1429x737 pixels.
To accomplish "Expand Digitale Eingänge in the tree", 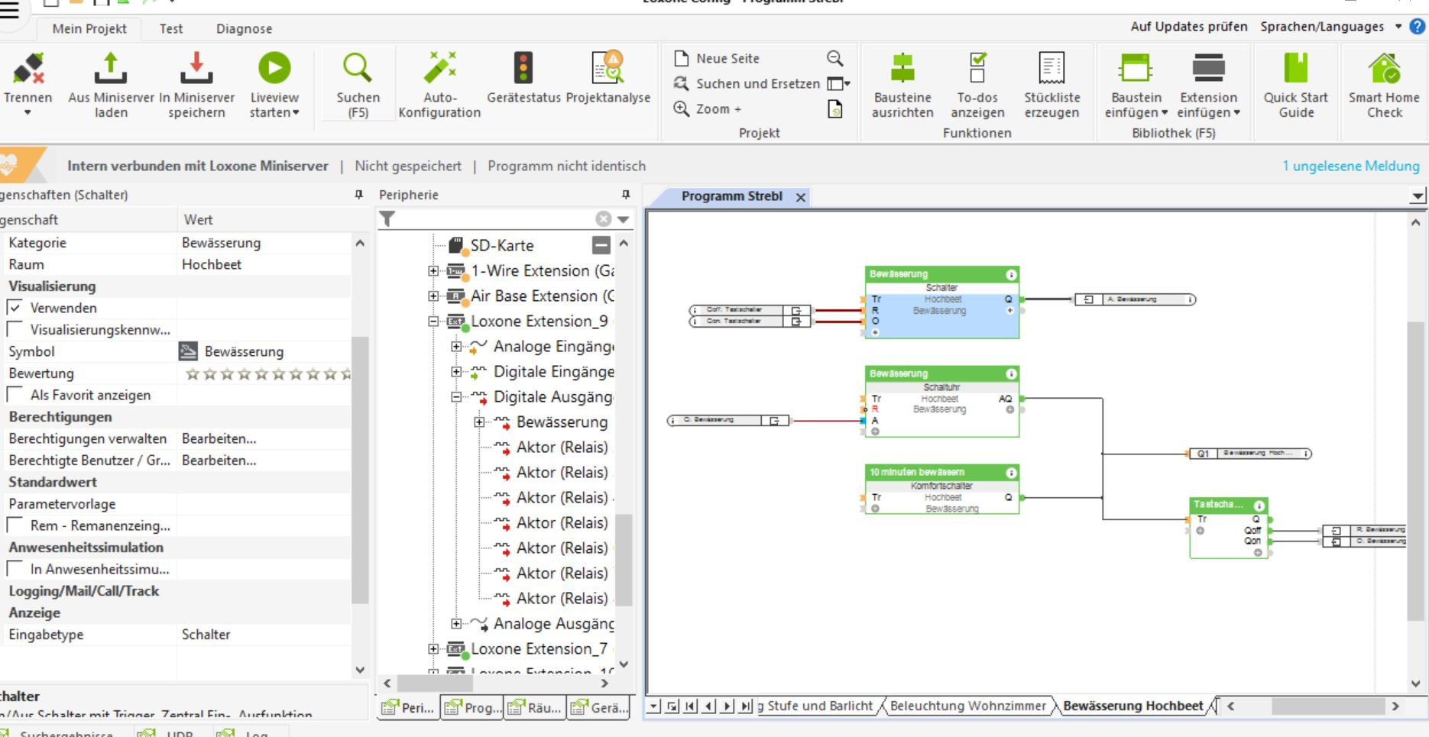I will tap(456, 372).
